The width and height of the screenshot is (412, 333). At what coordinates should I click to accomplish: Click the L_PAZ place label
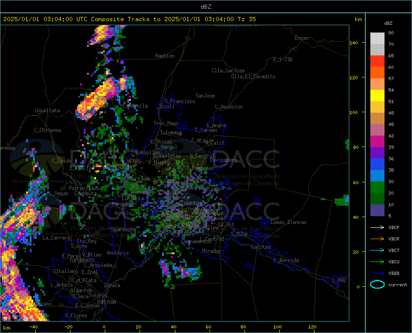pyautogui.click(x=339, y=280)
